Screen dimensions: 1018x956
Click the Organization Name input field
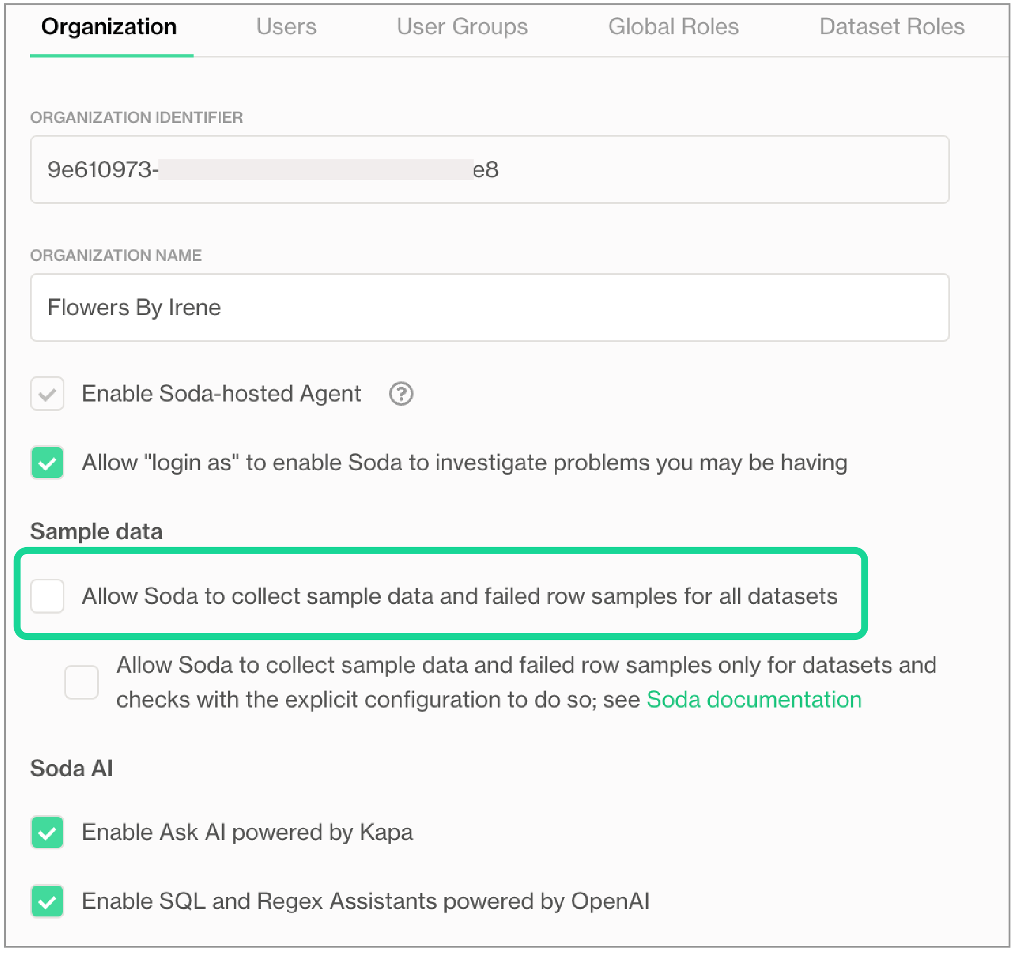(x=489, y=307)
